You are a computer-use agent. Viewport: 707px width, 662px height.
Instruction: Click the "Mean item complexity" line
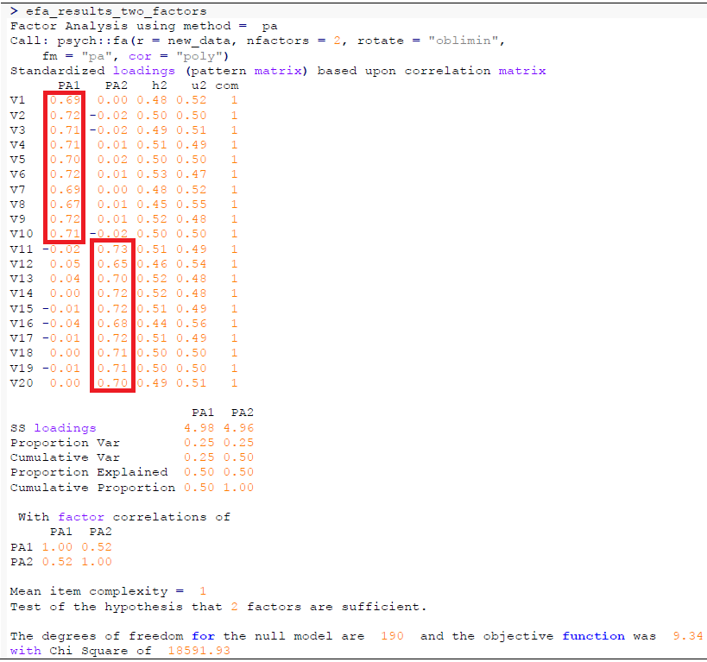(108, 591)
